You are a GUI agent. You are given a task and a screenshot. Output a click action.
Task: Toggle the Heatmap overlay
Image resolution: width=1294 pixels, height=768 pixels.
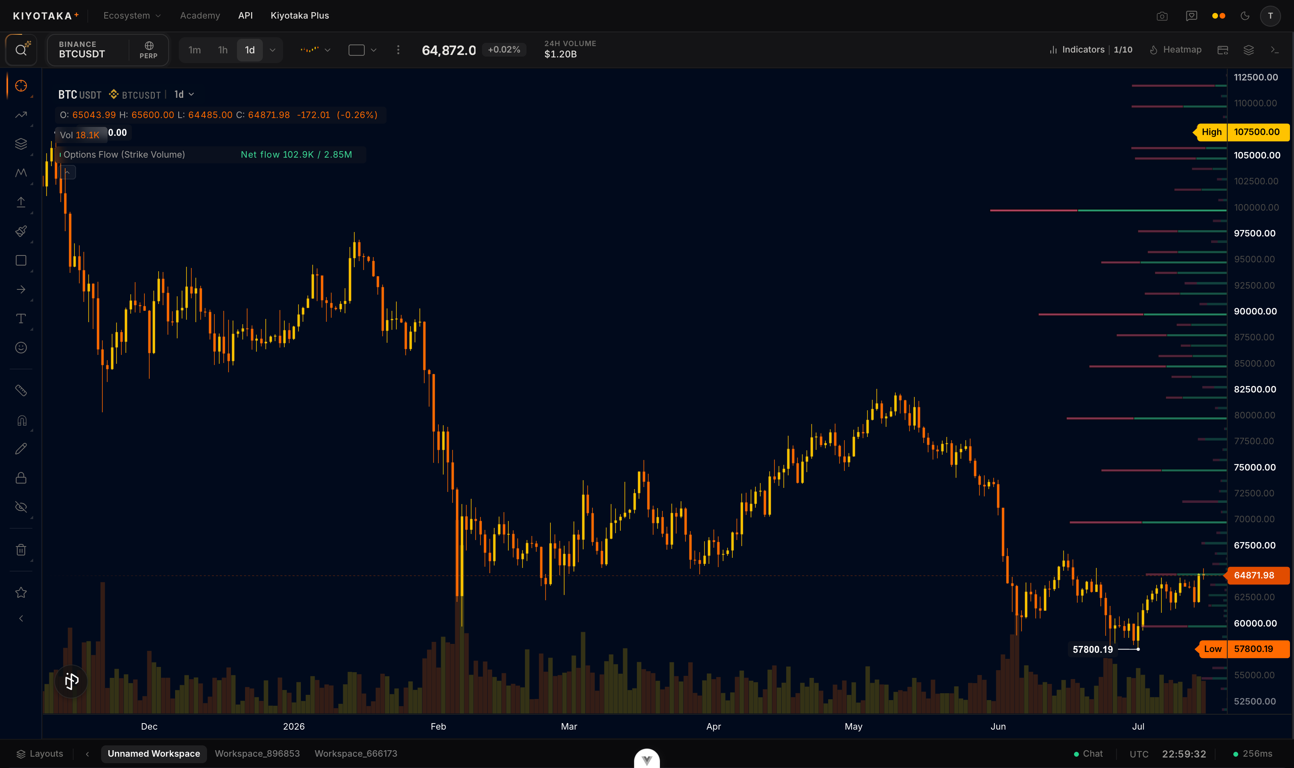pos(1175,50)
